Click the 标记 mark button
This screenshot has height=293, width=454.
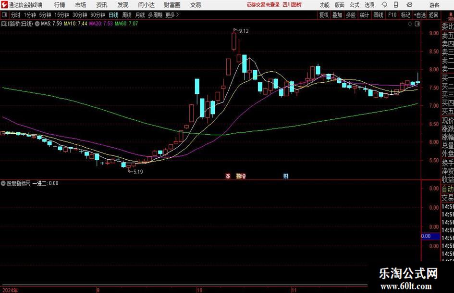point(405,15)
